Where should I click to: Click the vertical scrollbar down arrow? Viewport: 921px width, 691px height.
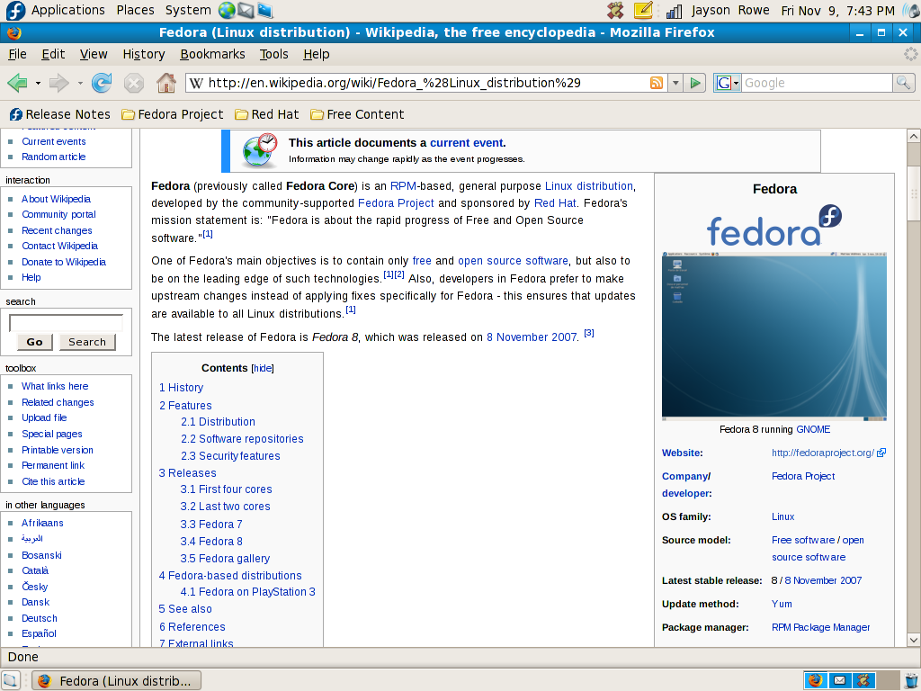[x=914, y=640]
